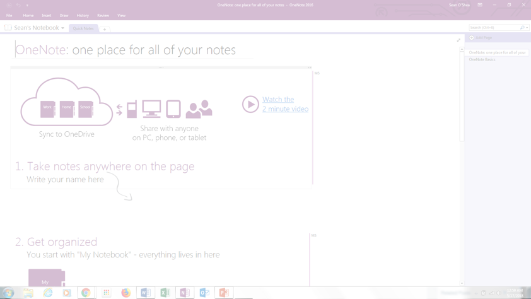Click the page scrollbar up arrow

[x=462, y=49]
